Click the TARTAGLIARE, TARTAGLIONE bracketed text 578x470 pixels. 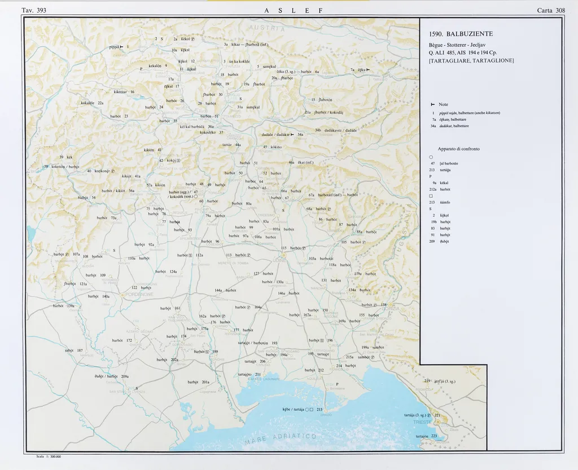pyautogui.click(x=471, y=60)
